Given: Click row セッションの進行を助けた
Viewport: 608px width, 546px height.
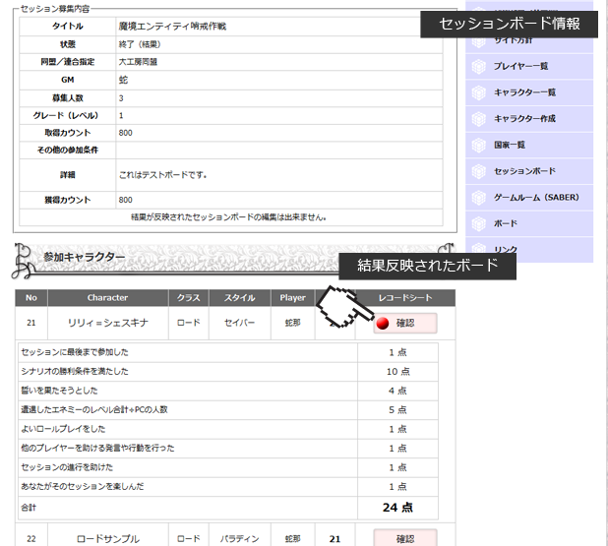Looking at the screenshot, I should coord(228,467).
